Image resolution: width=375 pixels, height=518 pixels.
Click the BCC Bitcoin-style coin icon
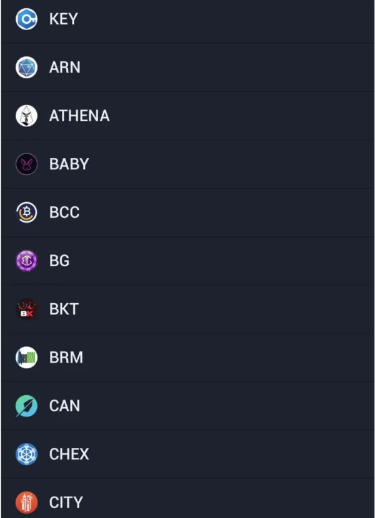pos(26,212)
